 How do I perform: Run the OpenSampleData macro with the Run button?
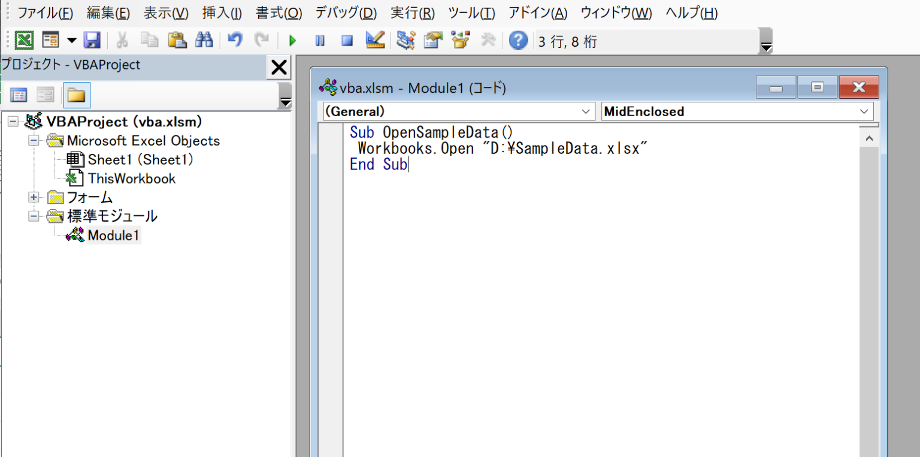click(x=292, y=40)
